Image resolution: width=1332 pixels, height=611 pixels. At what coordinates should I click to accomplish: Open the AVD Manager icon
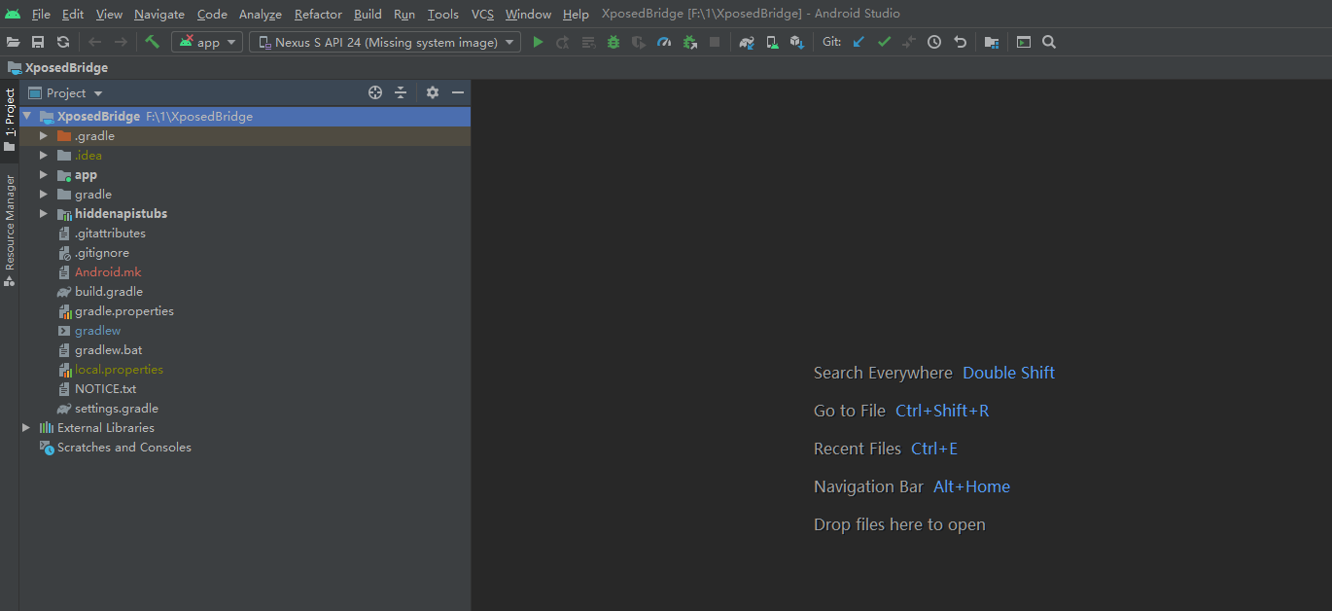click(x=772, y=42)
